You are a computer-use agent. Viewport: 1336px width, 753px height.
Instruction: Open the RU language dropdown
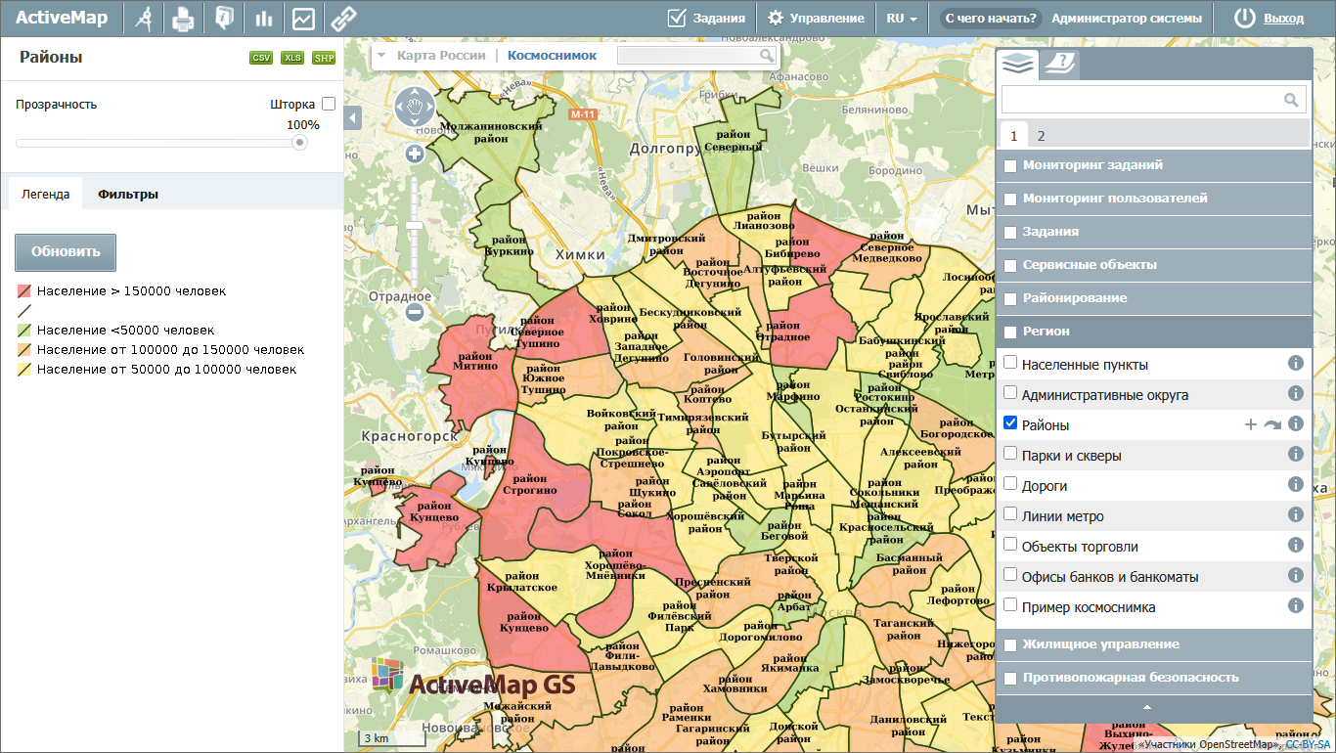tap(902, 18)
